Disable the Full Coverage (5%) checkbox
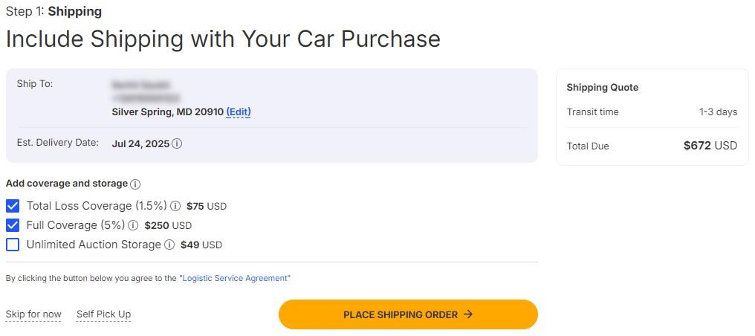Screen dimensions: 755x336 [x=13, y=225]
